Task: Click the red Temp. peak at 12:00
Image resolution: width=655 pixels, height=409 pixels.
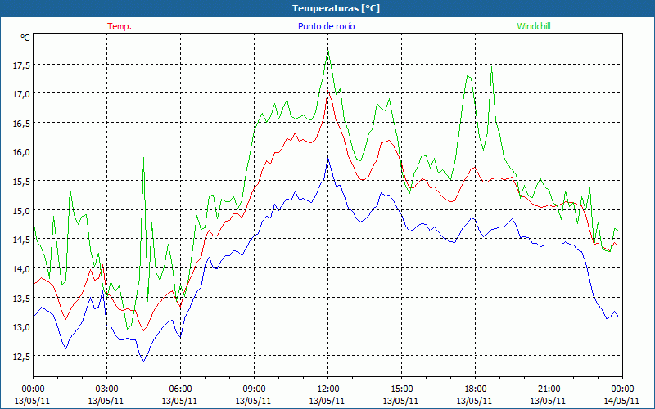Action: coord(328,92)
